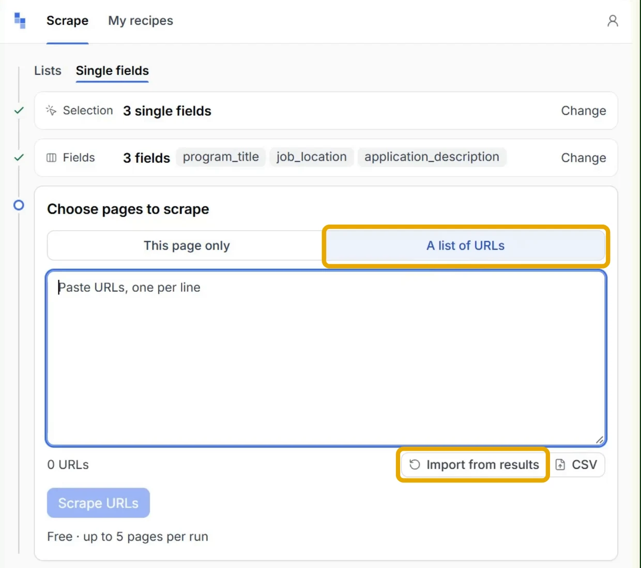The width and height of the screenshot is (641, 568).
Task: Open the My recipes tab
Action: (x=141, y=21)
